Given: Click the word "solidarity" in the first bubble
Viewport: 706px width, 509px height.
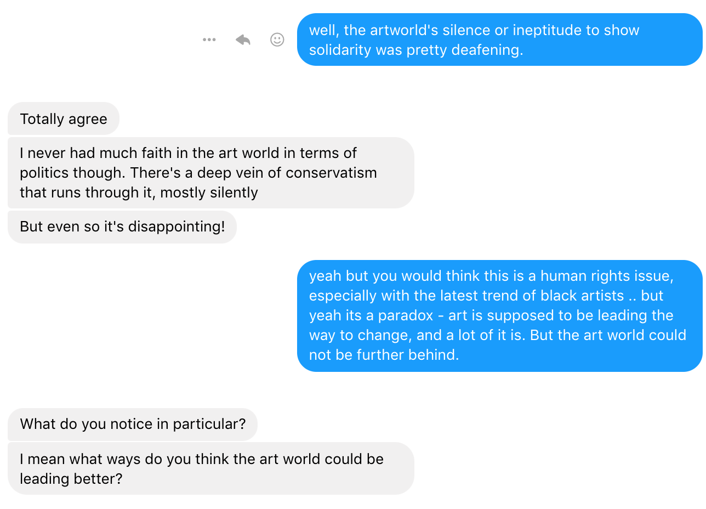Looking at the screenshot, I should (x=340, y=50).
